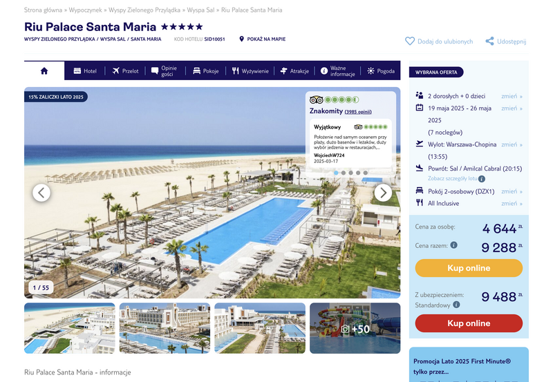Click the home icon tab

coord(44,71)
